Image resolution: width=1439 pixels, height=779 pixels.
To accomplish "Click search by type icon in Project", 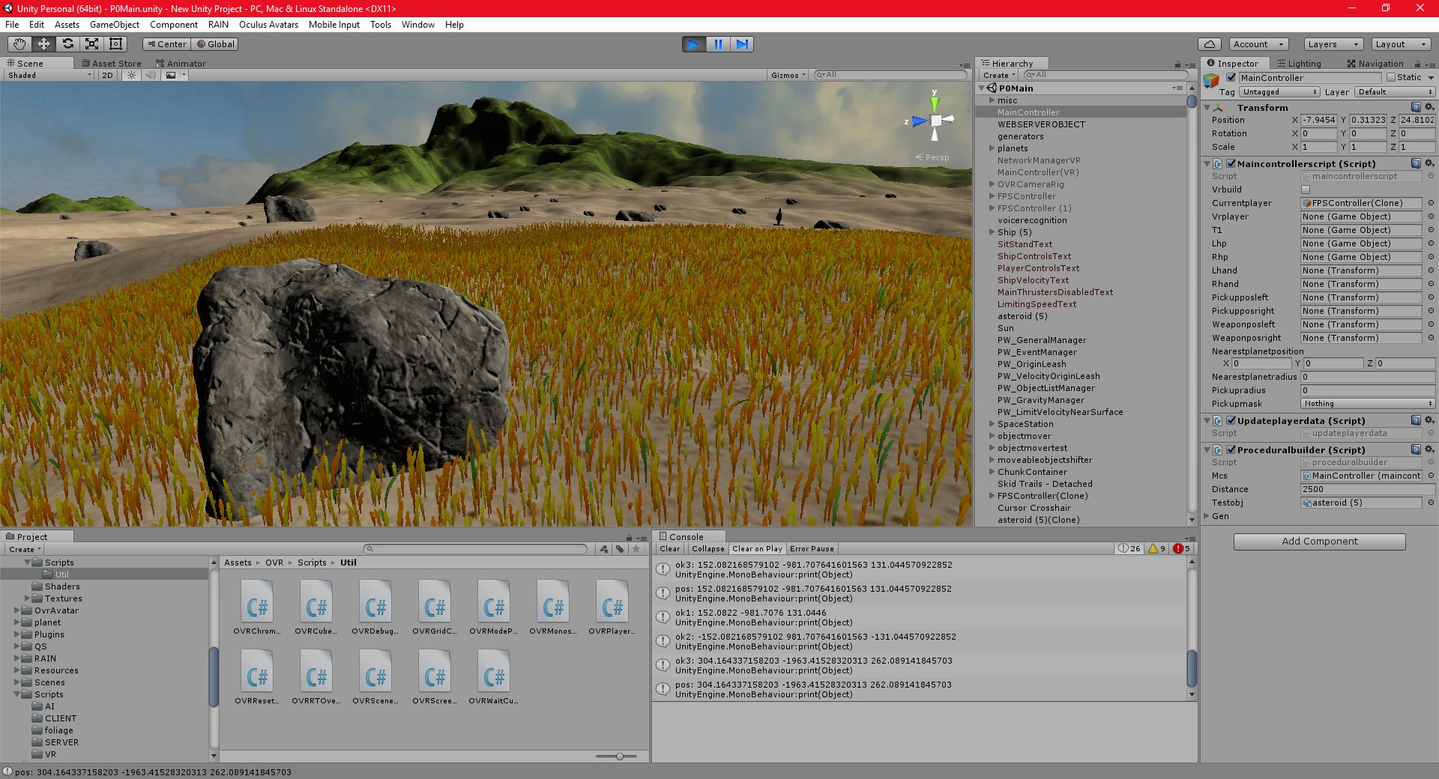I will pos(604,549).
